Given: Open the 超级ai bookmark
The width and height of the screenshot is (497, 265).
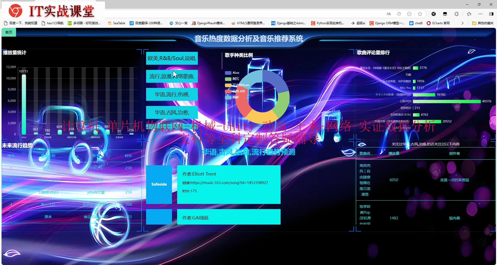Looking at the screenshot, I should point(358,23).
